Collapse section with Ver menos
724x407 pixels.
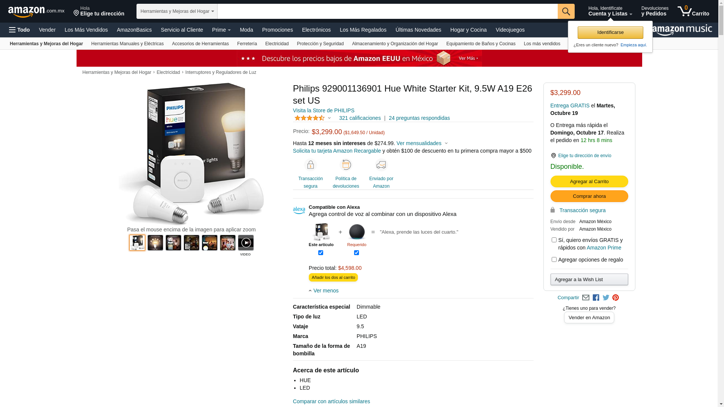[x=324, y=291]
